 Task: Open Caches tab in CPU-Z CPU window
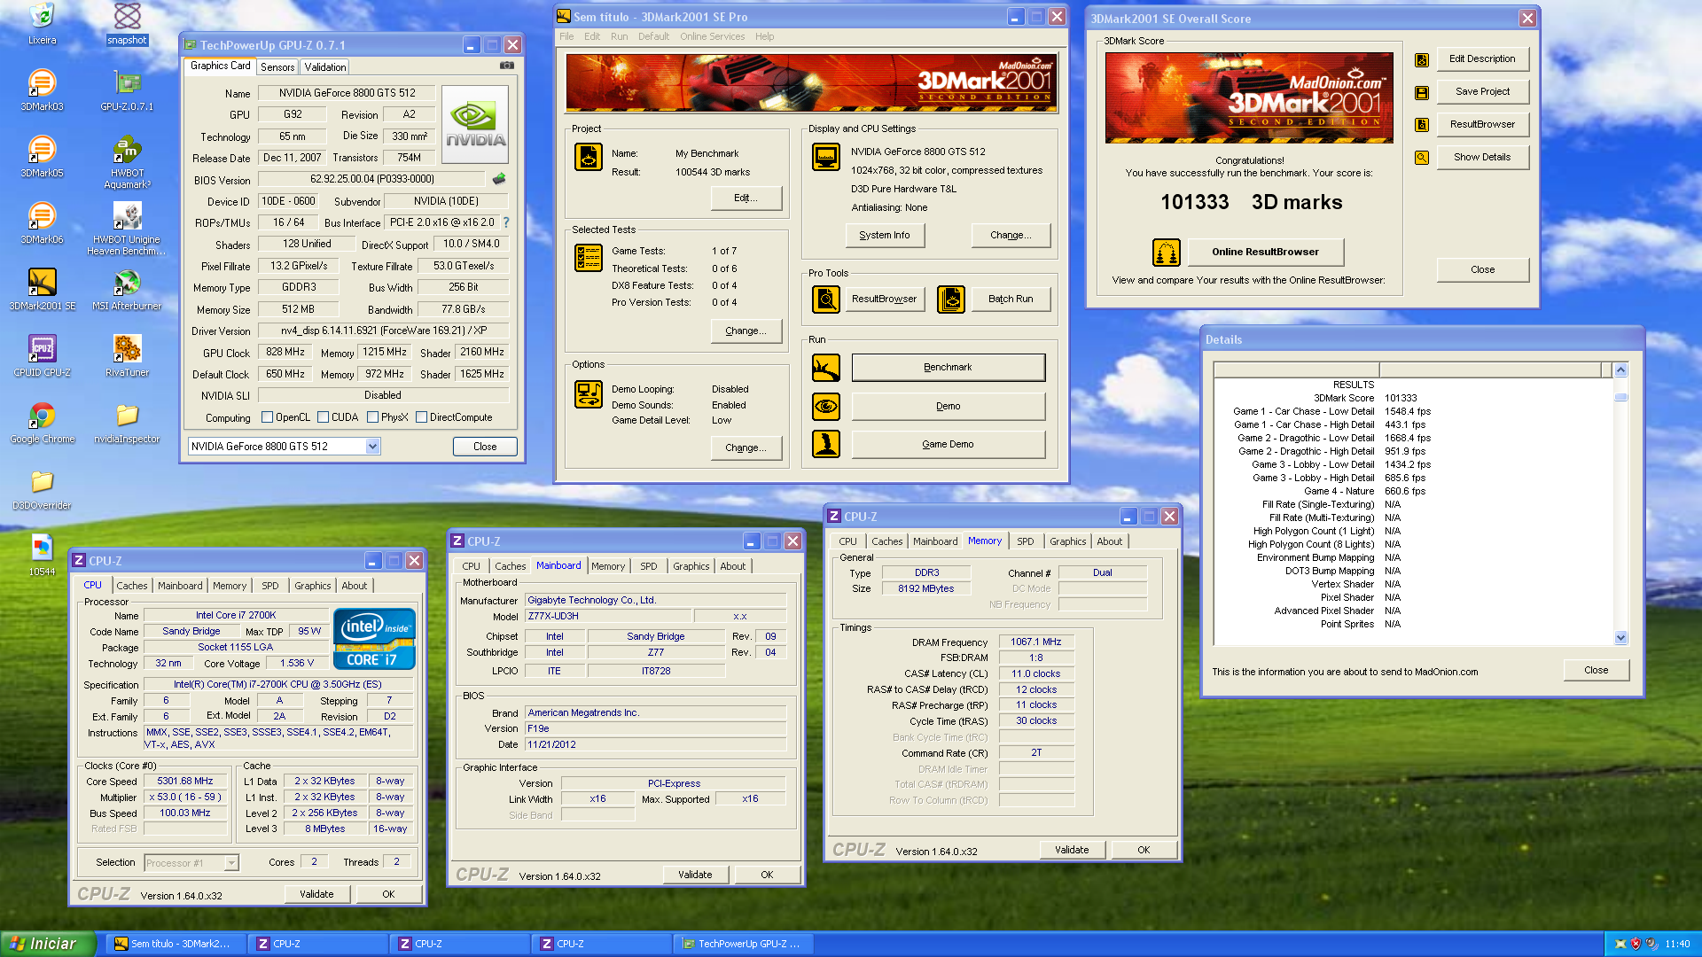(132, 586)
